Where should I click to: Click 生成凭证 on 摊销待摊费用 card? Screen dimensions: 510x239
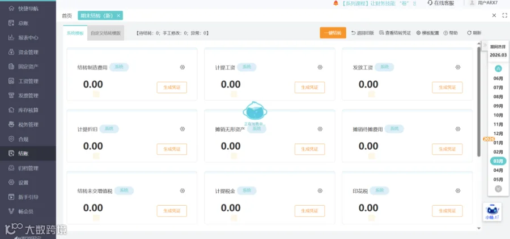click(447, 149)
